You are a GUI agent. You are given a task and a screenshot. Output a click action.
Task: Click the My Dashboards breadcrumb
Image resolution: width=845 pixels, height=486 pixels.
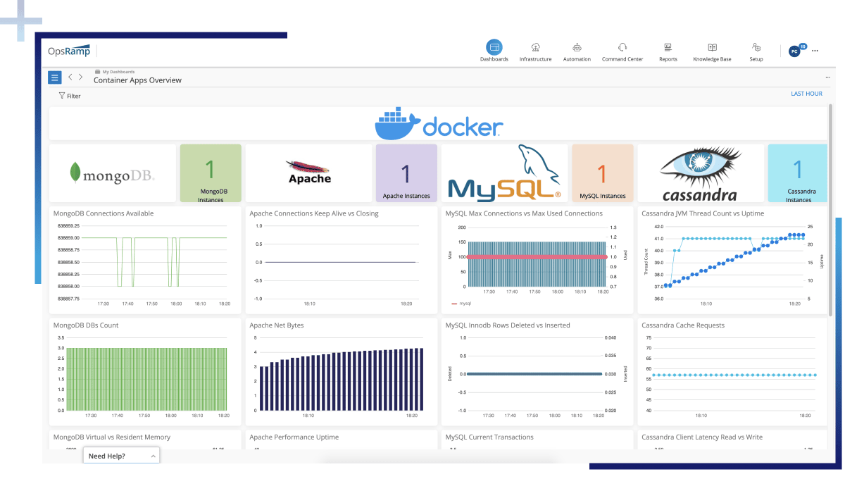118,72
